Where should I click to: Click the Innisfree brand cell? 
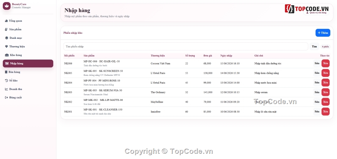click(156, 111)
